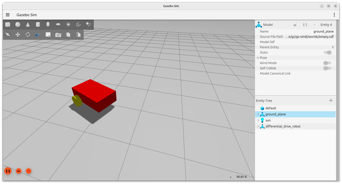Insert a capsule shape
This screenshot has width=342, height=184.
[x=48, y=25]
